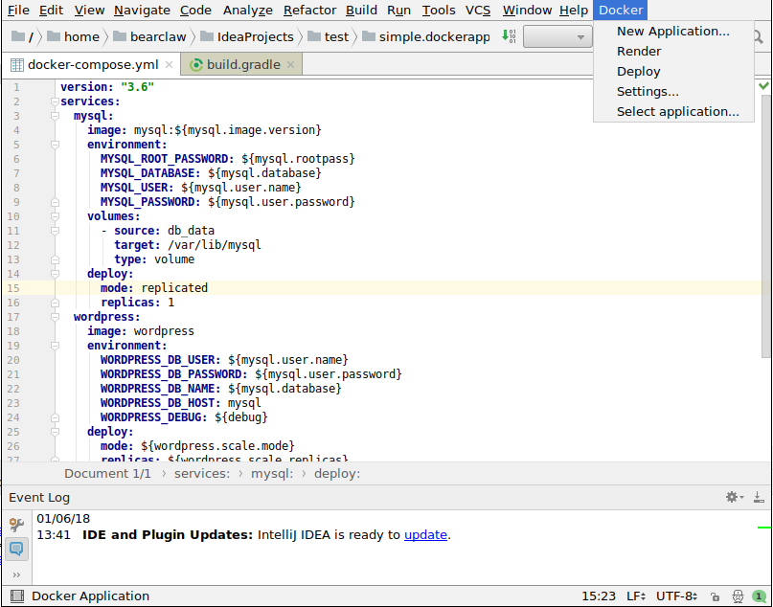Open Settings... from the Docker menu
The width and height of the screenshot is (773, 607).
[x=673, y=92]
